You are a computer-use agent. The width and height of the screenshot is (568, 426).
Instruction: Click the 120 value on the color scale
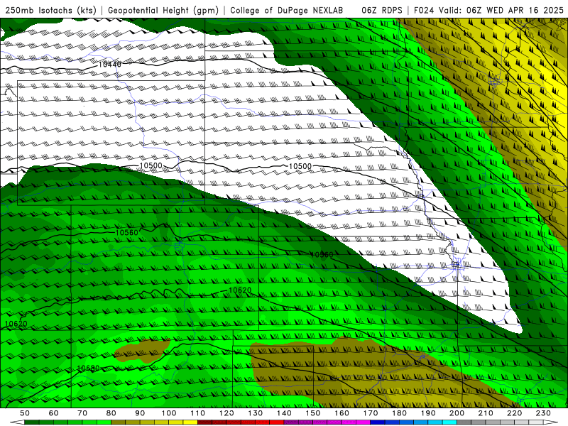tap(226, 413)
